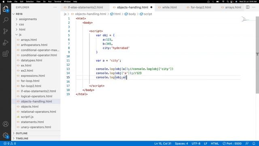
Task: Switch to arrays.html tab
Action: (x=231, y=7)
